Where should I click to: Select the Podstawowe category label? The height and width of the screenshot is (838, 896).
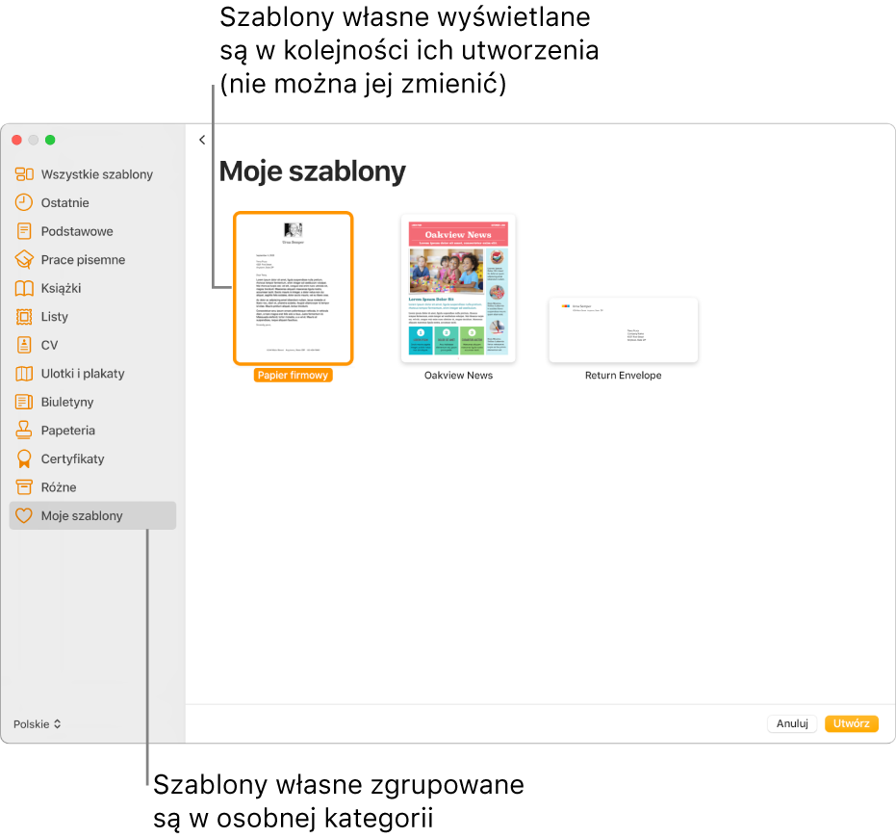[77, 231]
